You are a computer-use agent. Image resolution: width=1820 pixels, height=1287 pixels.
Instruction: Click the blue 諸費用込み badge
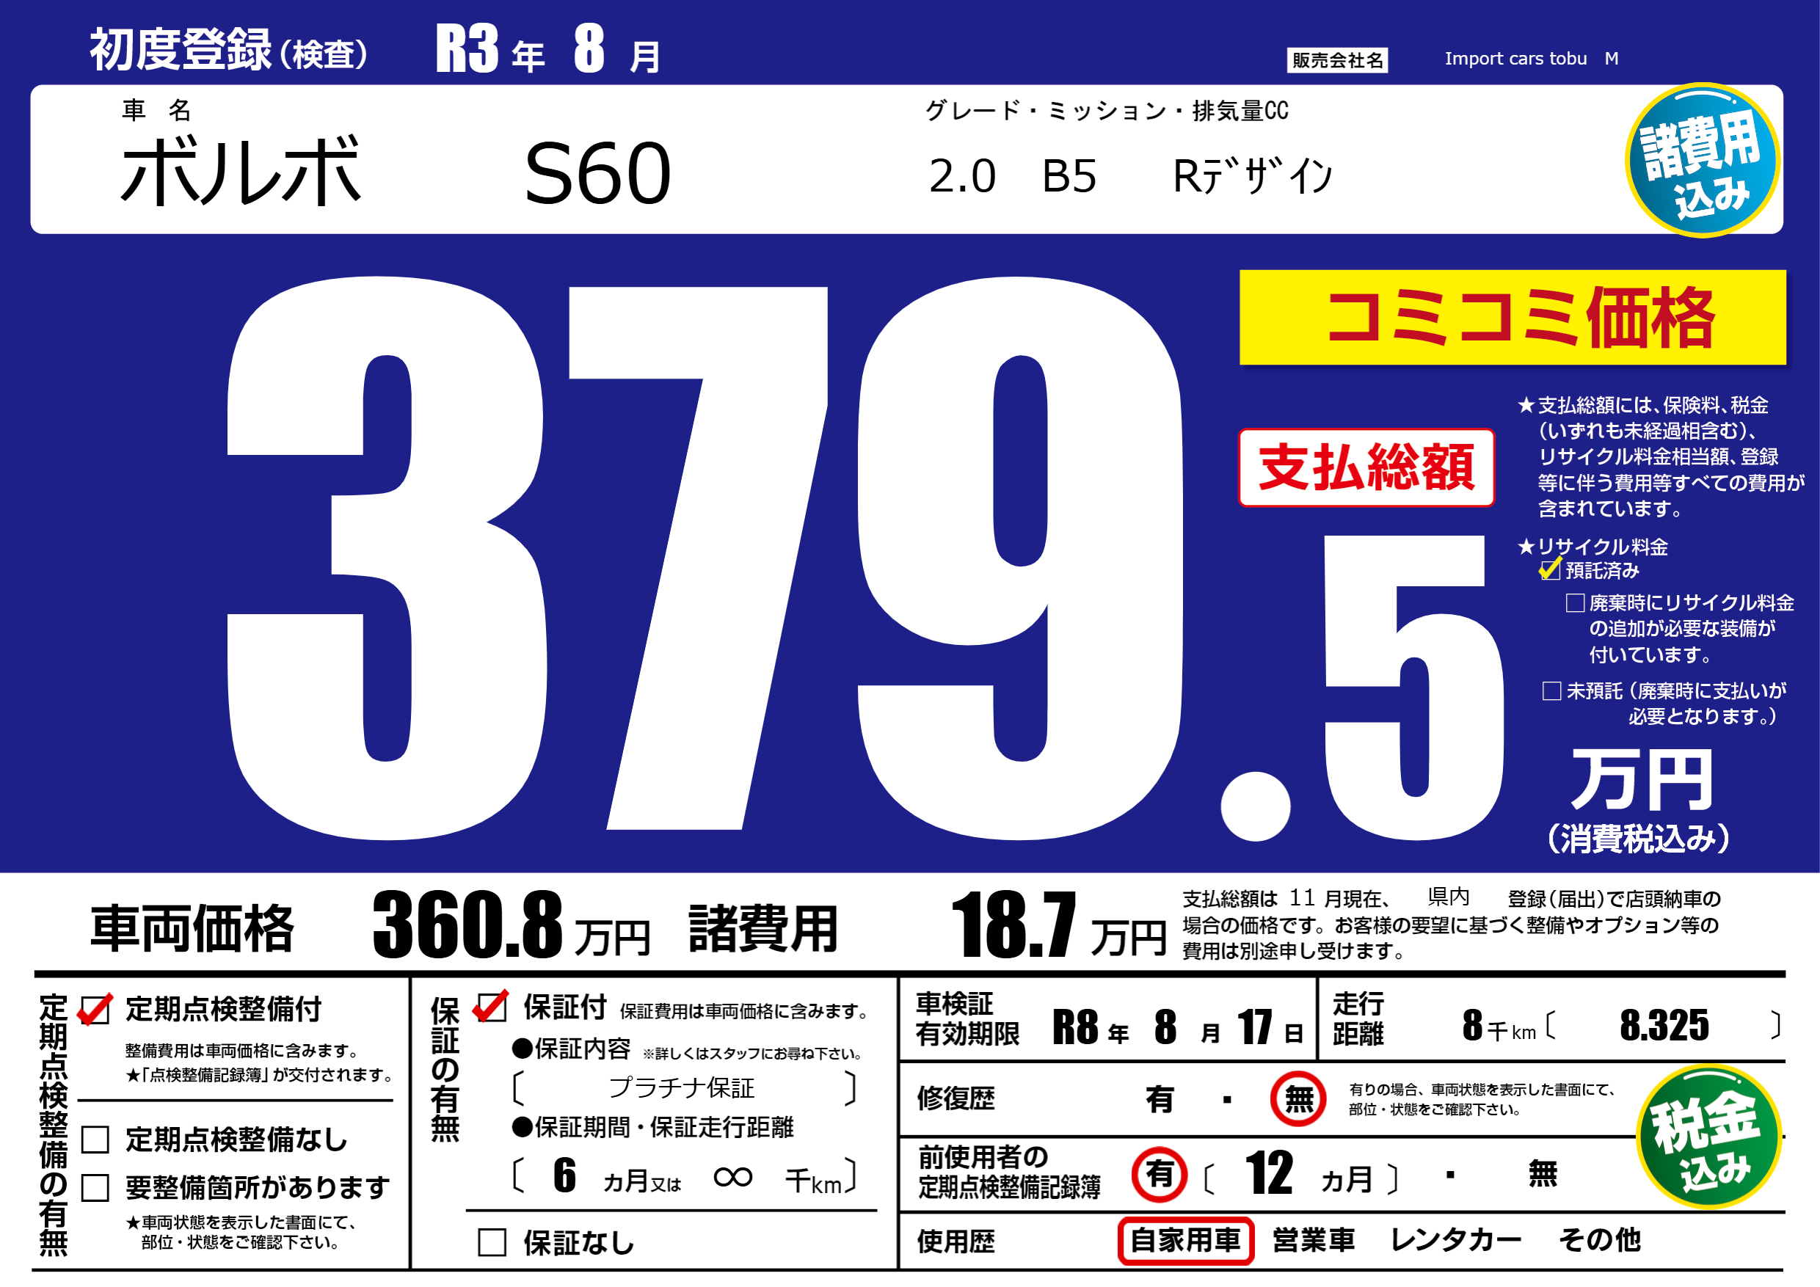tap(1702, 161)
